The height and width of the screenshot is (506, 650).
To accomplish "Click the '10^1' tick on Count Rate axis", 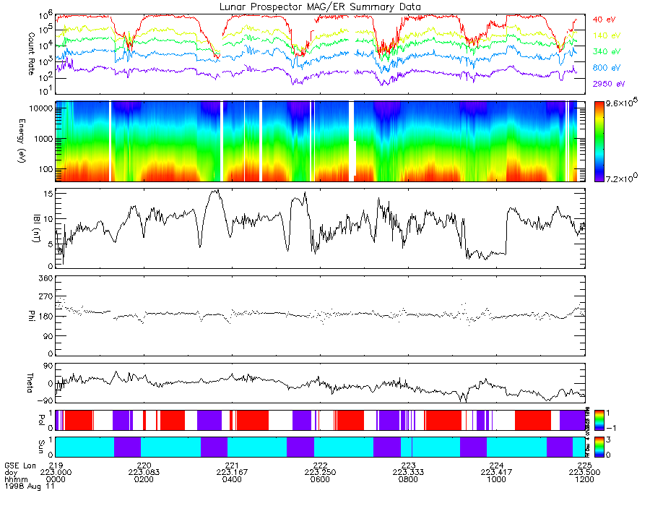I will [x=45, y=89].
